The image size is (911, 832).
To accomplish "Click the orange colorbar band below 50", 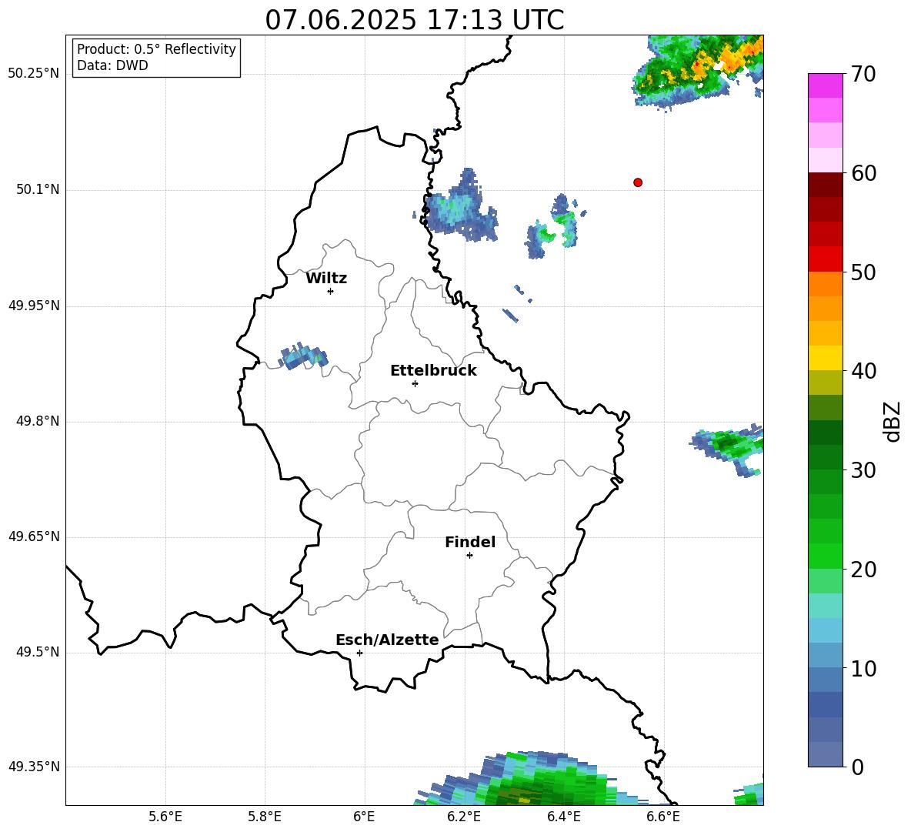I will click(826, 284).
